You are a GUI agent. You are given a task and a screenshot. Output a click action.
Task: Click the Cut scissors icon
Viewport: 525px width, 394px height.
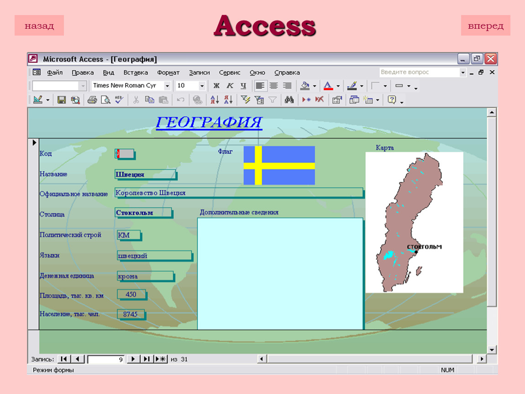(136, 100)
